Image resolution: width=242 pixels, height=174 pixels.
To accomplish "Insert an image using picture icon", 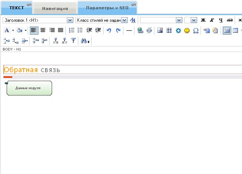I will [160, 31].
